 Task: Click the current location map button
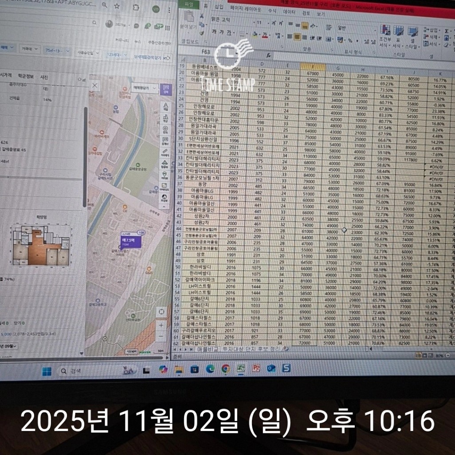(x=161, y=312)
